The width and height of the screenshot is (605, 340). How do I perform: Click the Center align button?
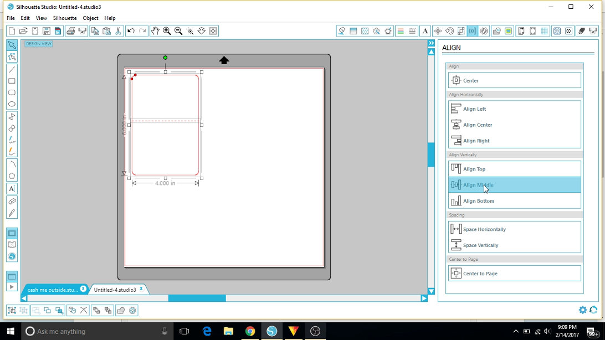(514, 80)
